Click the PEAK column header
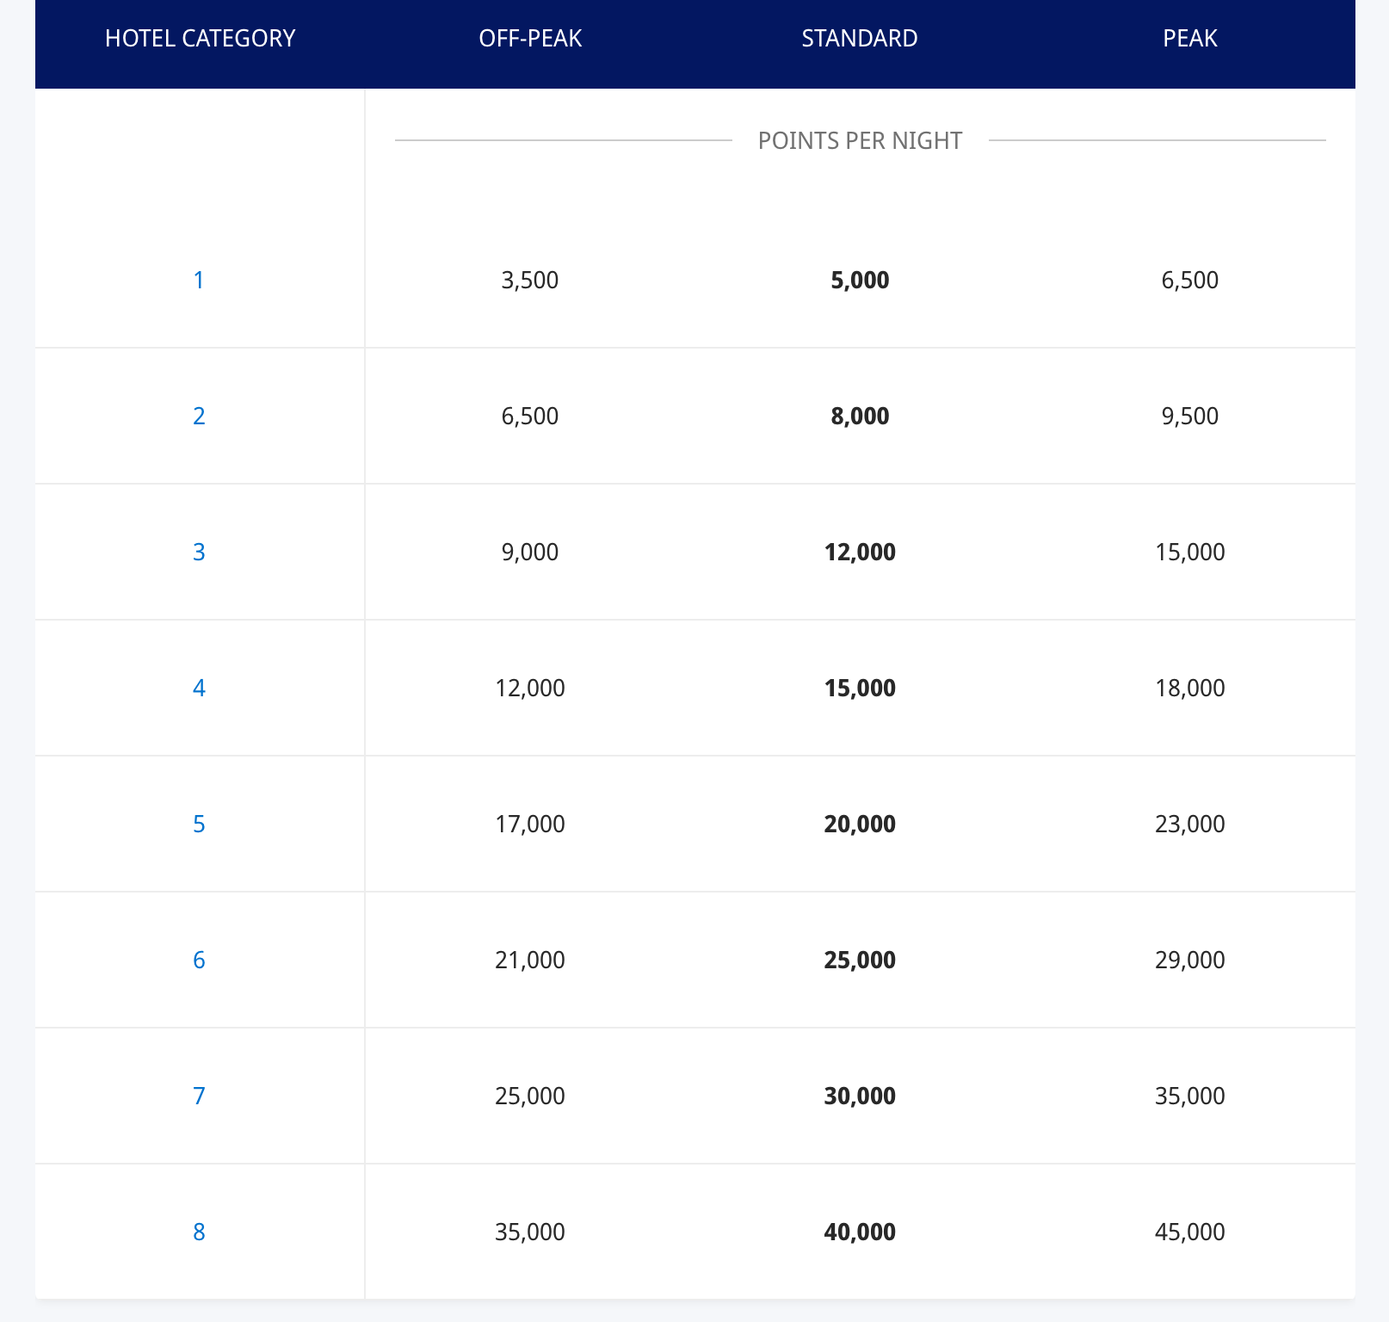 click(1190, 39)
